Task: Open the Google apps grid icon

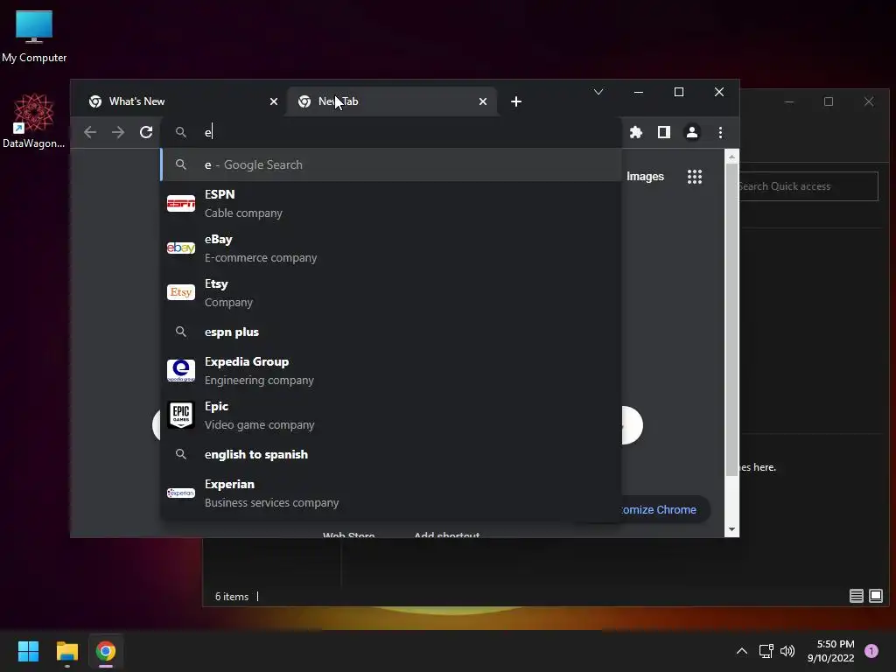Action: tap(695, 177)
